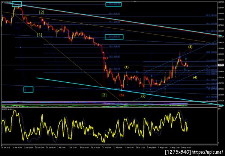Select the yellow (1) wave label

tap(126, 67)
